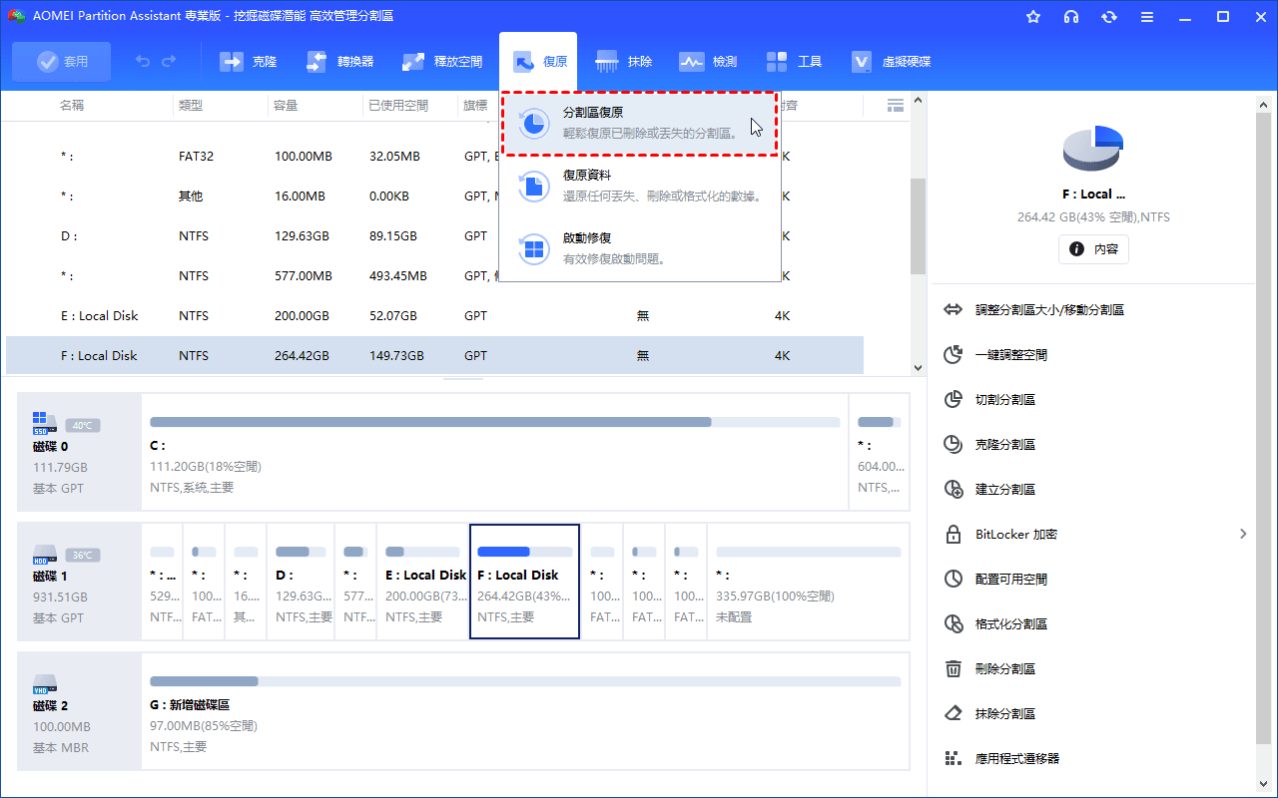This screenshot has height=798, width=1278.
Task: Open the 克隆 (Clone) tool
Action: click(249, 62)
